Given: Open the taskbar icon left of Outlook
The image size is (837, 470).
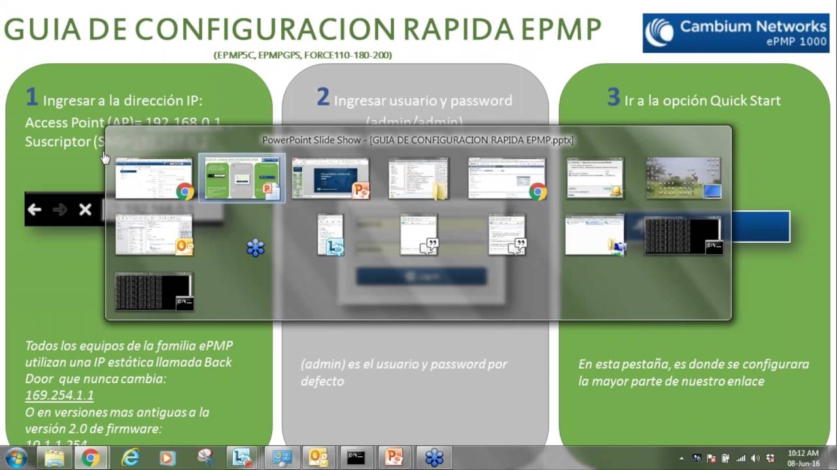Looking at the screenshot, I should pos(281,458).
